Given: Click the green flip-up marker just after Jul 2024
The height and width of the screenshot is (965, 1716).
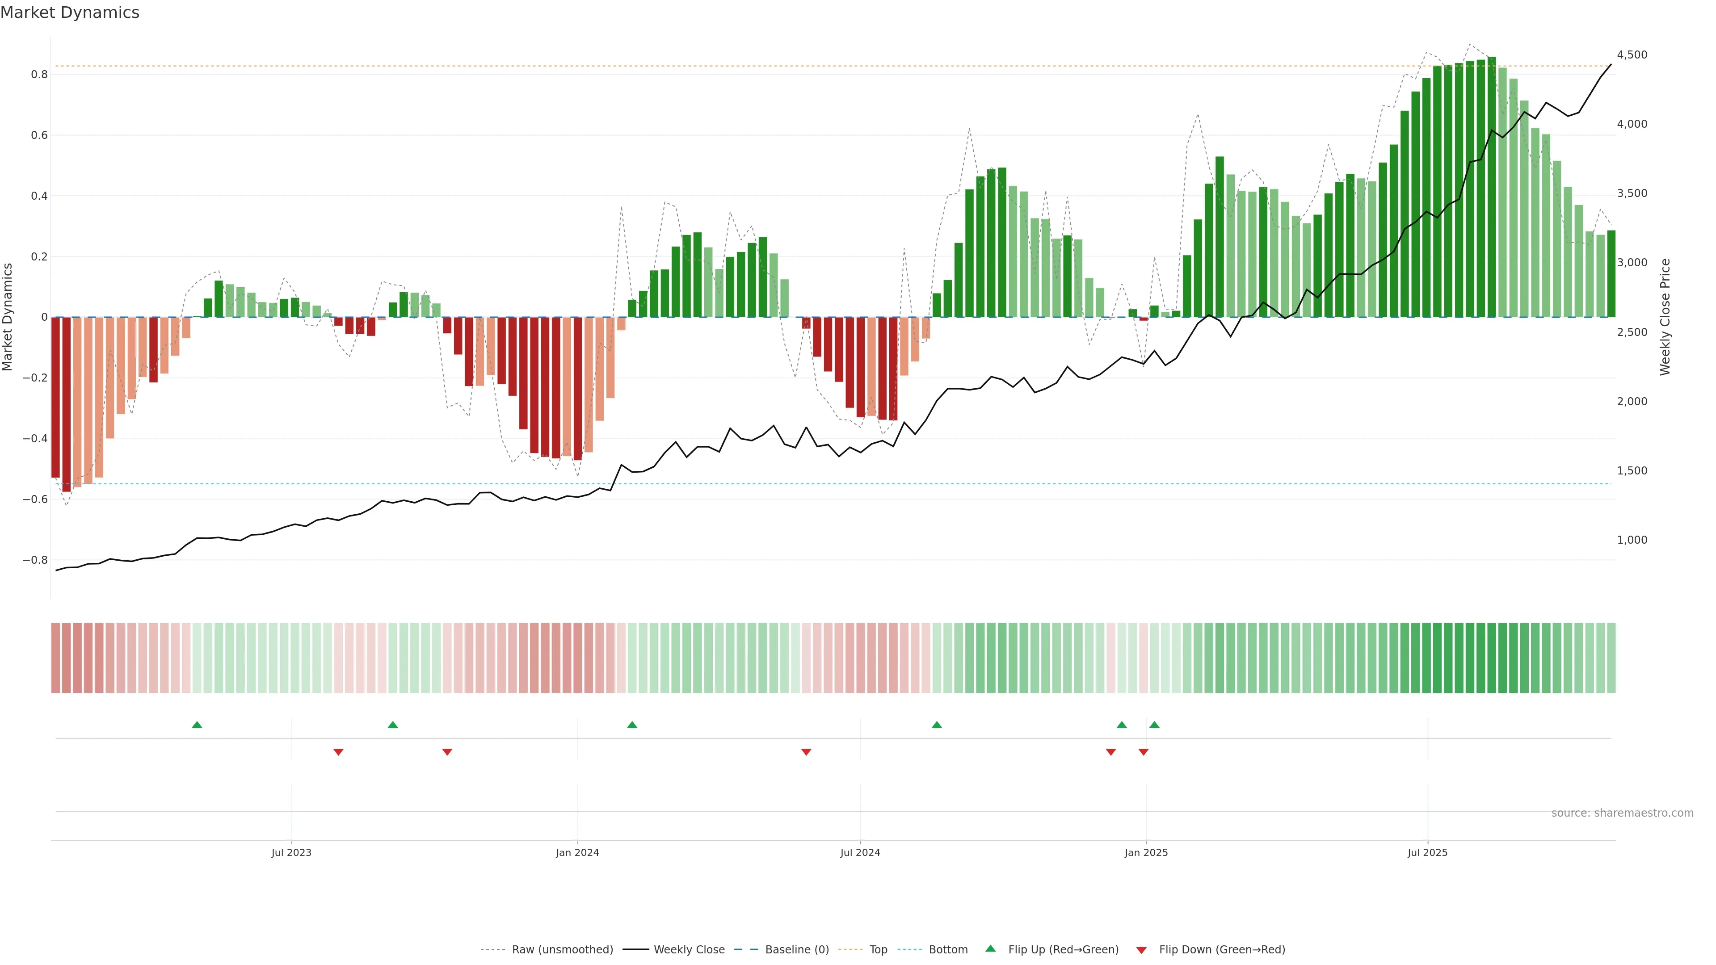Looking at the screenshot, I should pyautogui.click(x=937, y=725).
